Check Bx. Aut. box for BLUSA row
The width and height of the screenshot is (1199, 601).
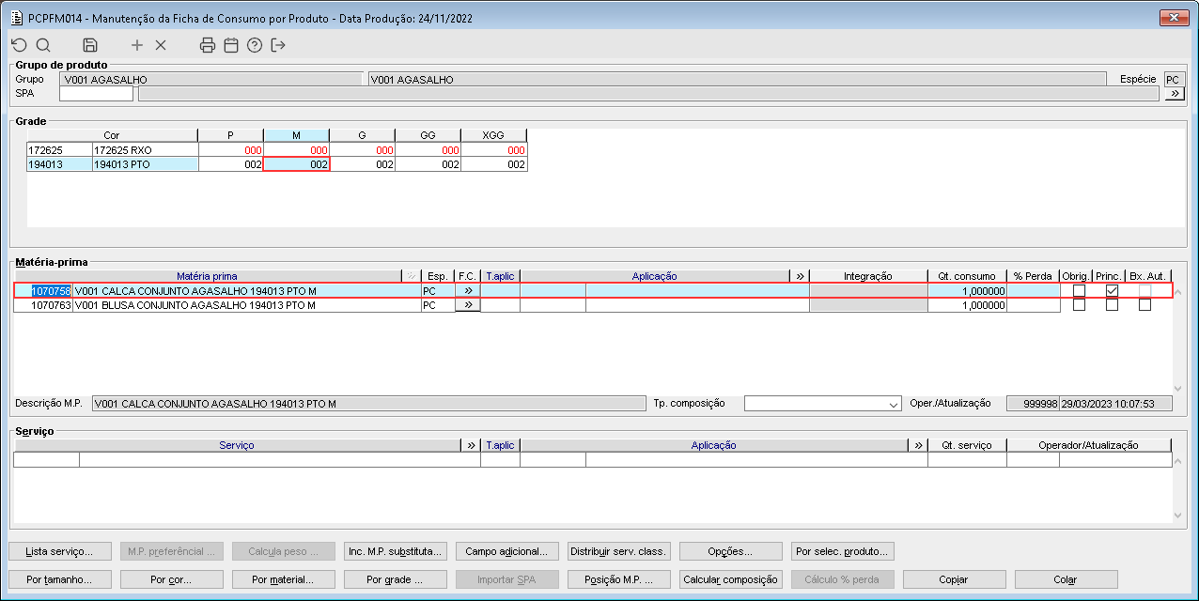[x=1144, y=304]
